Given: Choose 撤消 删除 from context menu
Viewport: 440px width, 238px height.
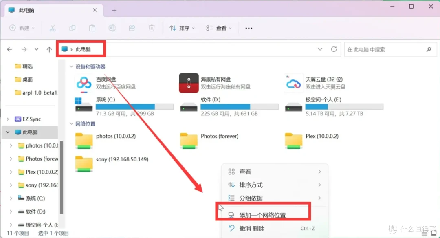Looking at the screenshot, I should click(275, 229).
